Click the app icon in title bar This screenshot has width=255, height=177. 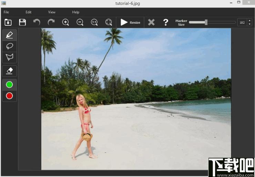point(3,3)
